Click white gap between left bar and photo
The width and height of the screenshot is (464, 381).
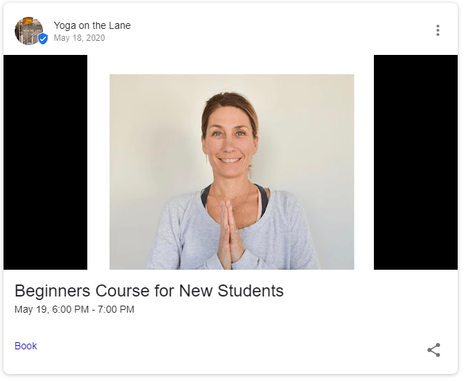click(99, 162)
